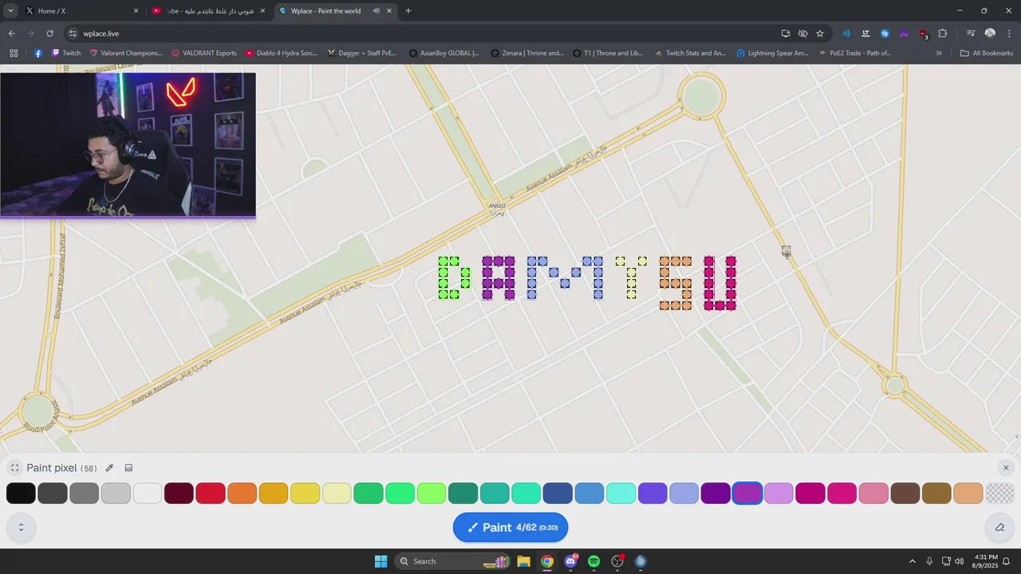
Task: Select the black color swatch
Action: [x=21, y=493]
